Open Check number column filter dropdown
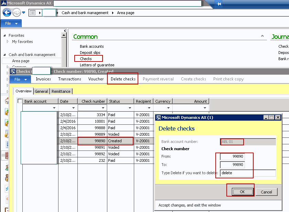Image resolution: width=289 pixels, height=212 pixels. click(103, 108)
